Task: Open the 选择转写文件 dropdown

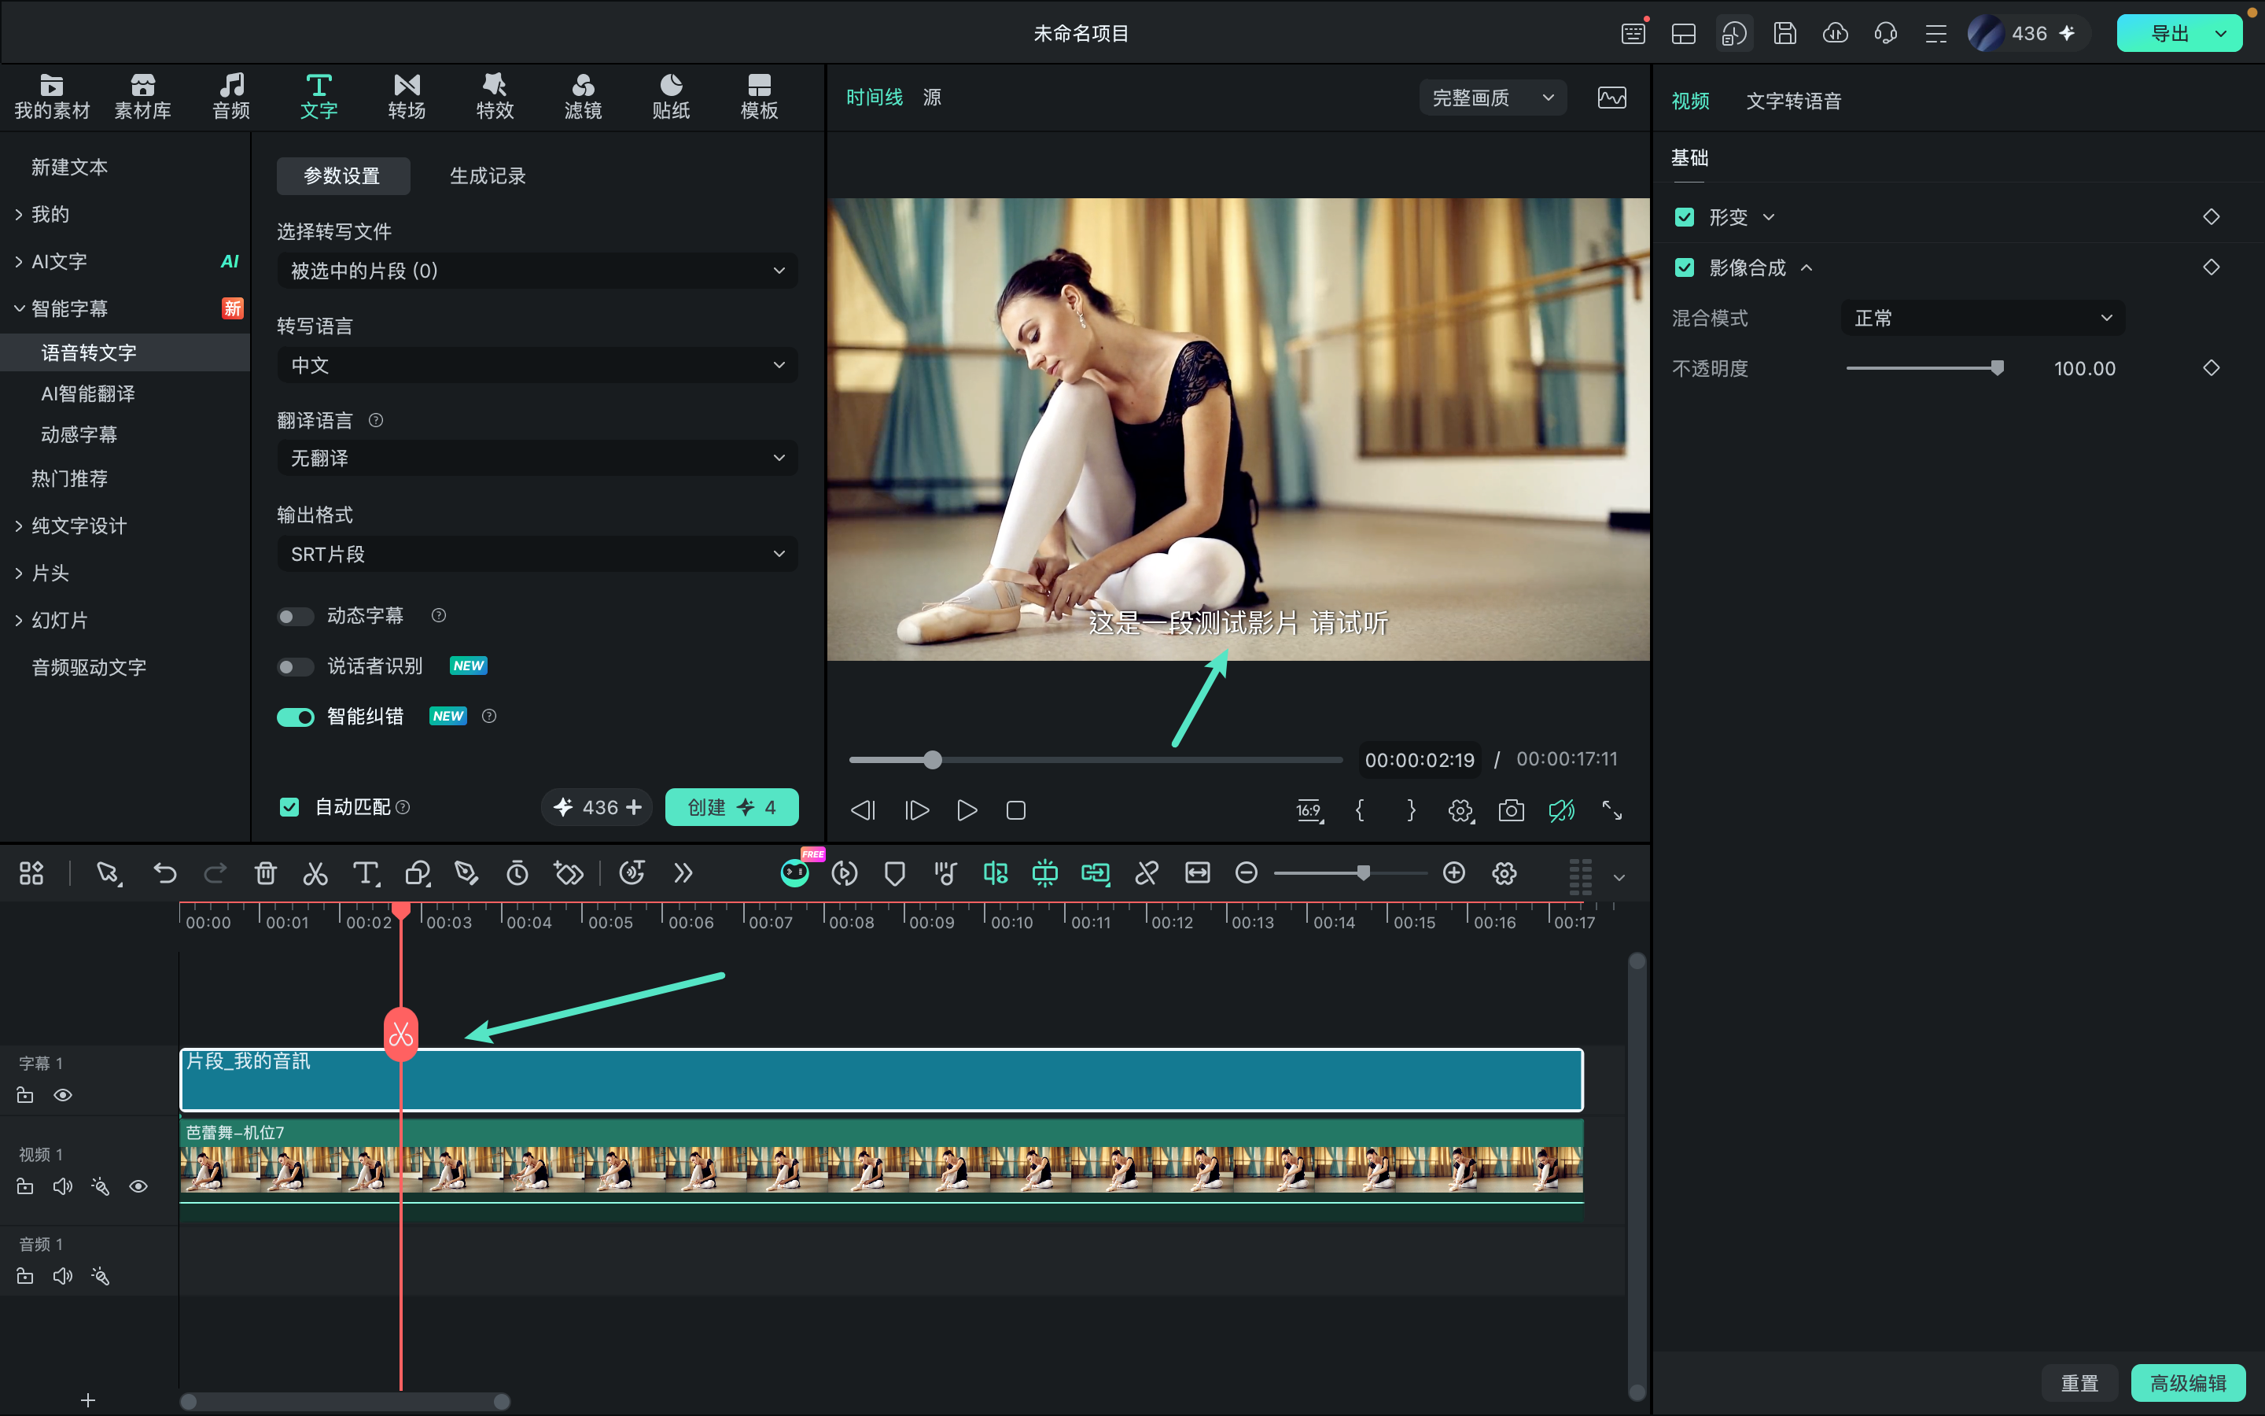Action: point(537,271)
